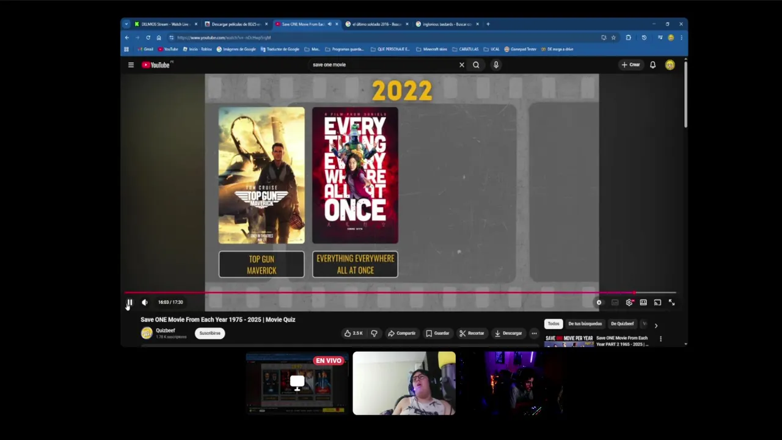Open the player settings gear
This screenshot has width=782, height=440.
629,302
